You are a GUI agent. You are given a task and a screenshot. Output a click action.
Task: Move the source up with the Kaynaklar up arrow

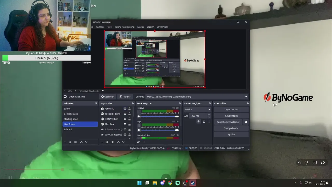click(x=119, y=142)
